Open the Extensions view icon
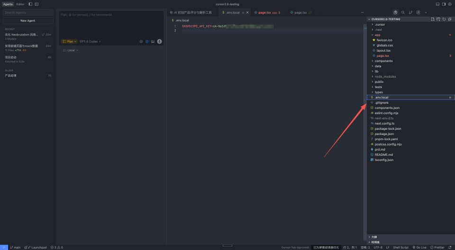The image size is (455, 250). point(418,12)
